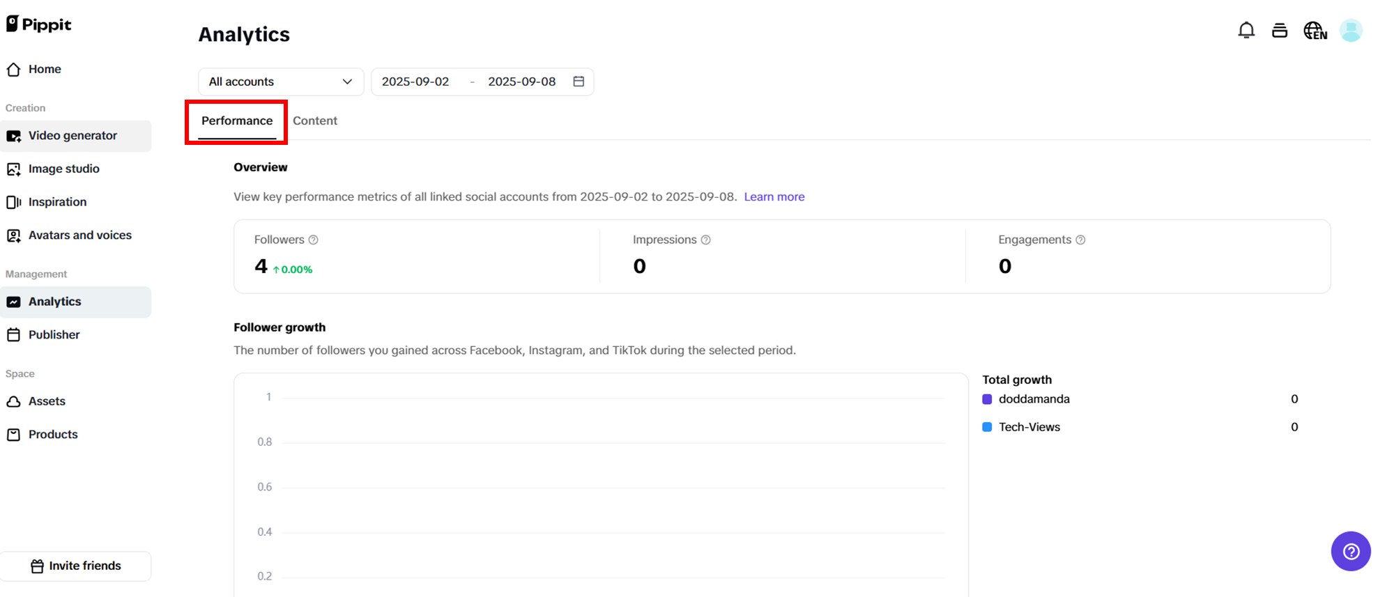The image size is (1394, 597).
Task: Click the Engagements info help icon
Action: tap(1080, 240)
